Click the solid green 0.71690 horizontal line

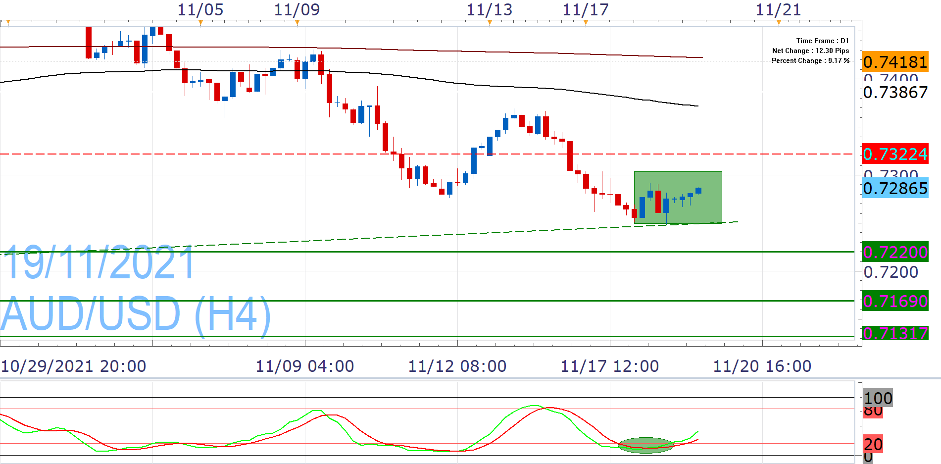[x=427, y=301]
